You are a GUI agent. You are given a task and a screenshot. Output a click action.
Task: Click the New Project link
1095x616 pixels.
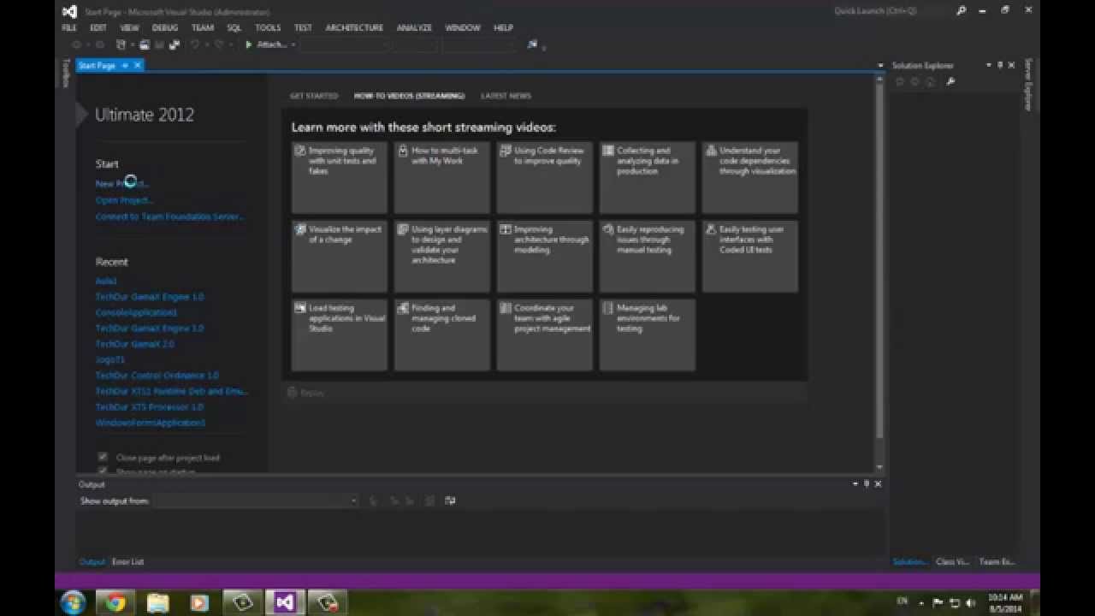click(x=121, y=183)
